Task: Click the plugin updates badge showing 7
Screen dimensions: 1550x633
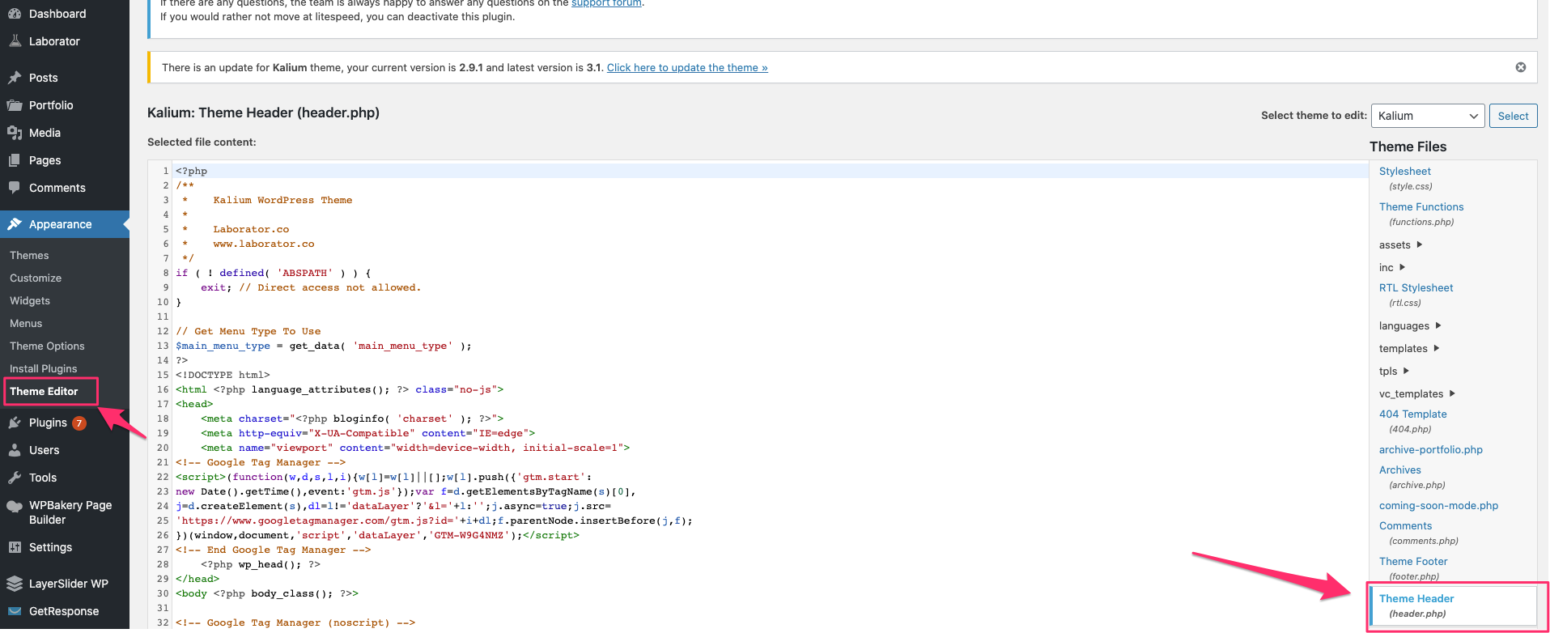Action: [79, 423]
